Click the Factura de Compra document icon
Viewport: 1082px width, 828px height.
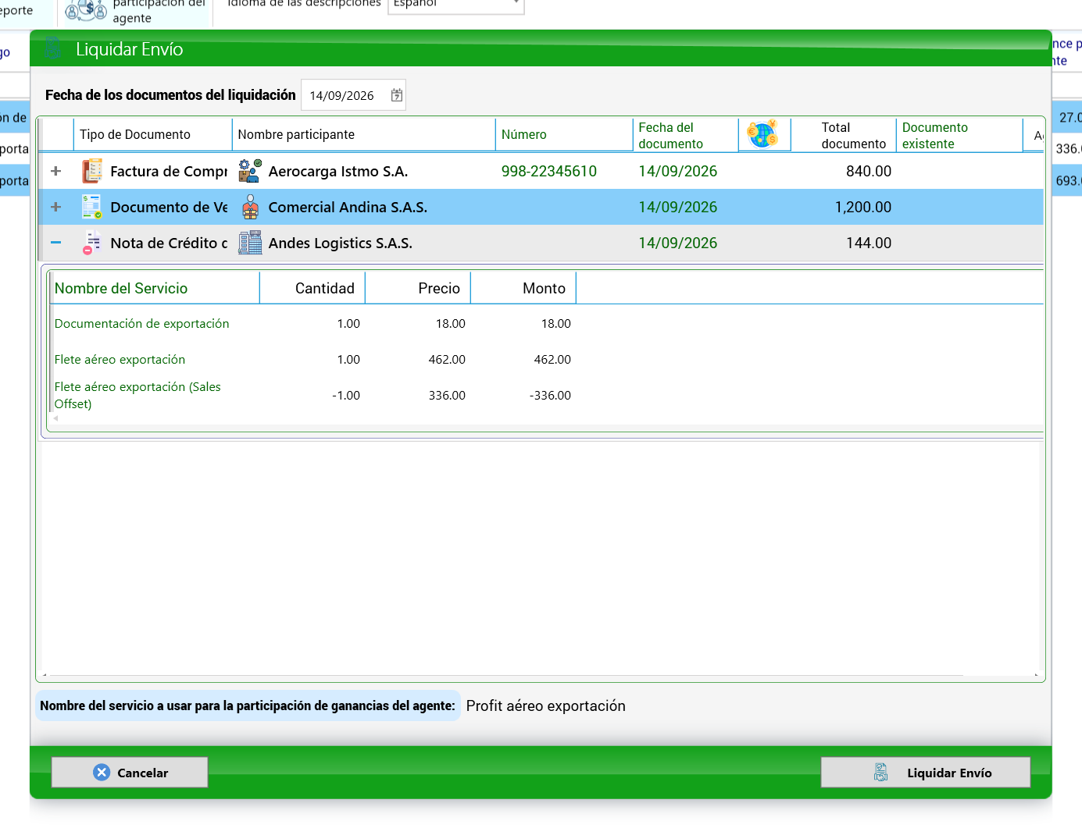click(x=92, y=171)
